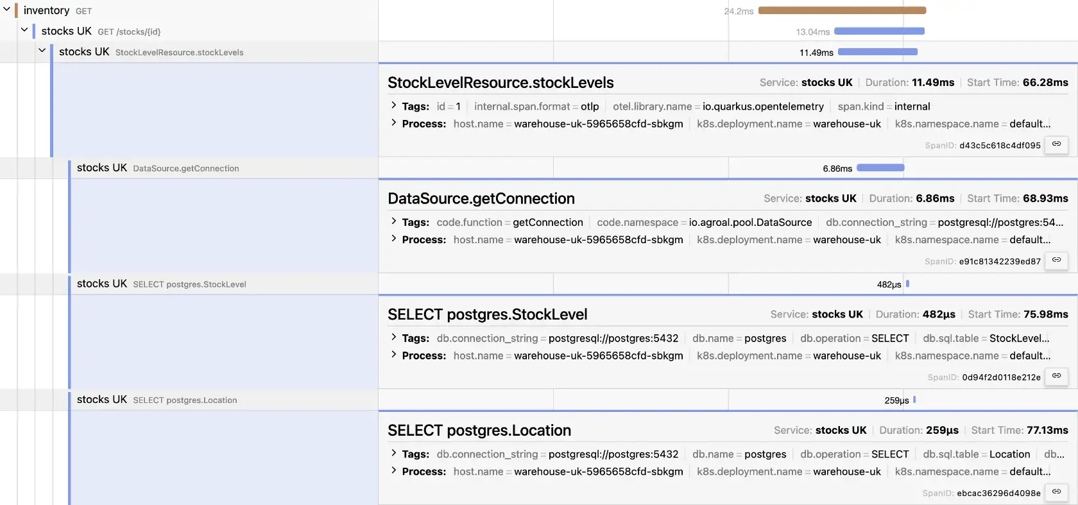
Task: Copy link for span ebcac36296d4098e
Action: click(x=1056, y=492)
